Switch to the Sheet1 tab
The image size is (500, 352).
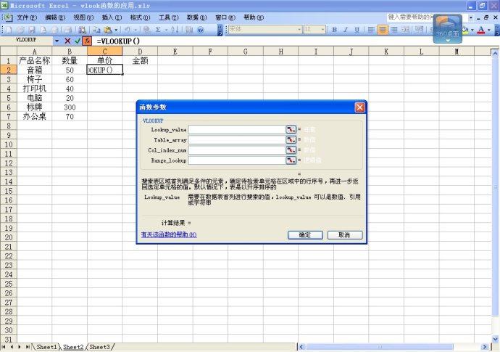tap(46, 347)
